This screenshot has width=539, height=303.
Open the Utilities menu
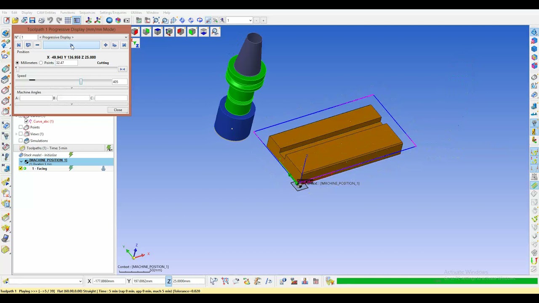[x=136, y=13]
